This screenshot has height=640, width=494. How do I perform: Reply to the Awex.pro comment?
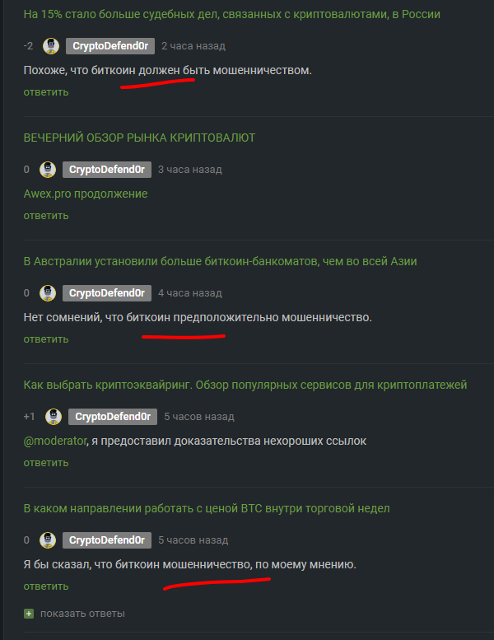click(x=45, y=216)
